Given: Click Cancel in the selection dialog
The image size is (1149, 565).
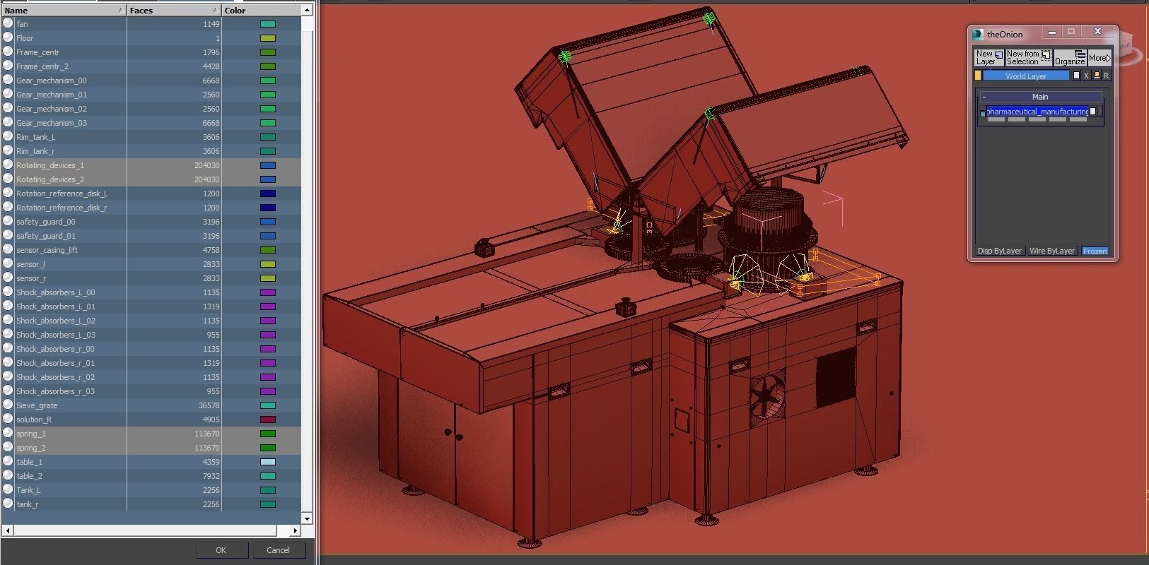Looking at the screenshot, I should [278, 550].
